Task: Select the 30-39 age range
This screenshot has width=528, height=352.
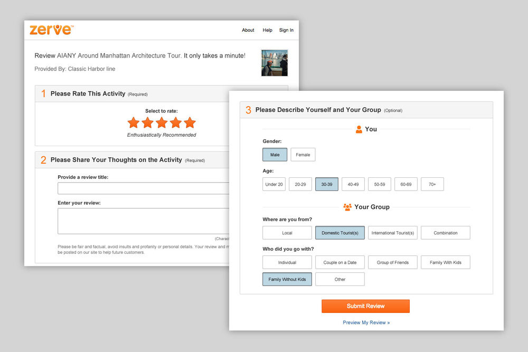Action: pos(327,184)
